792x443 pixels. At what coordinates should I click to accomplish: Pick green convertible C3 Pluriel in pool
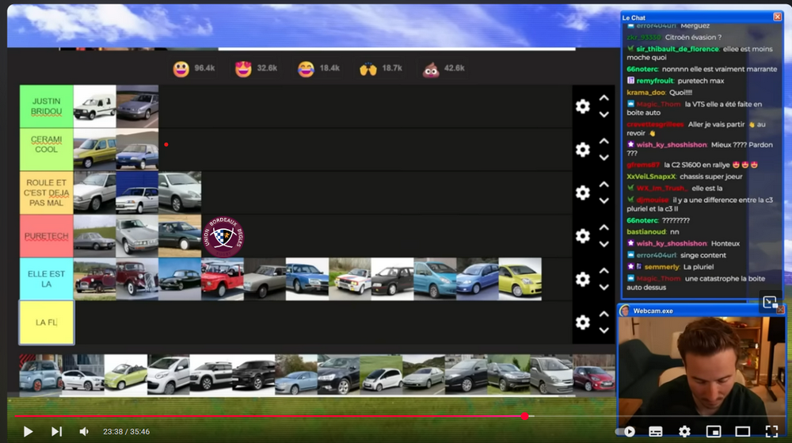(x=126, y=375)
